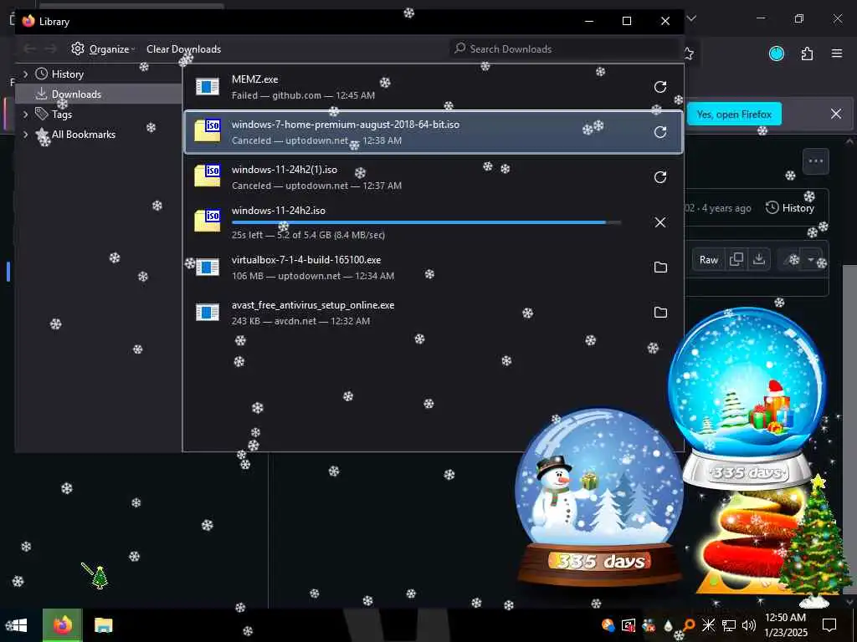Viewport: 857px width, 642px height.
Task: Click the avast setup exe file icon
Action: coord(208,313)
